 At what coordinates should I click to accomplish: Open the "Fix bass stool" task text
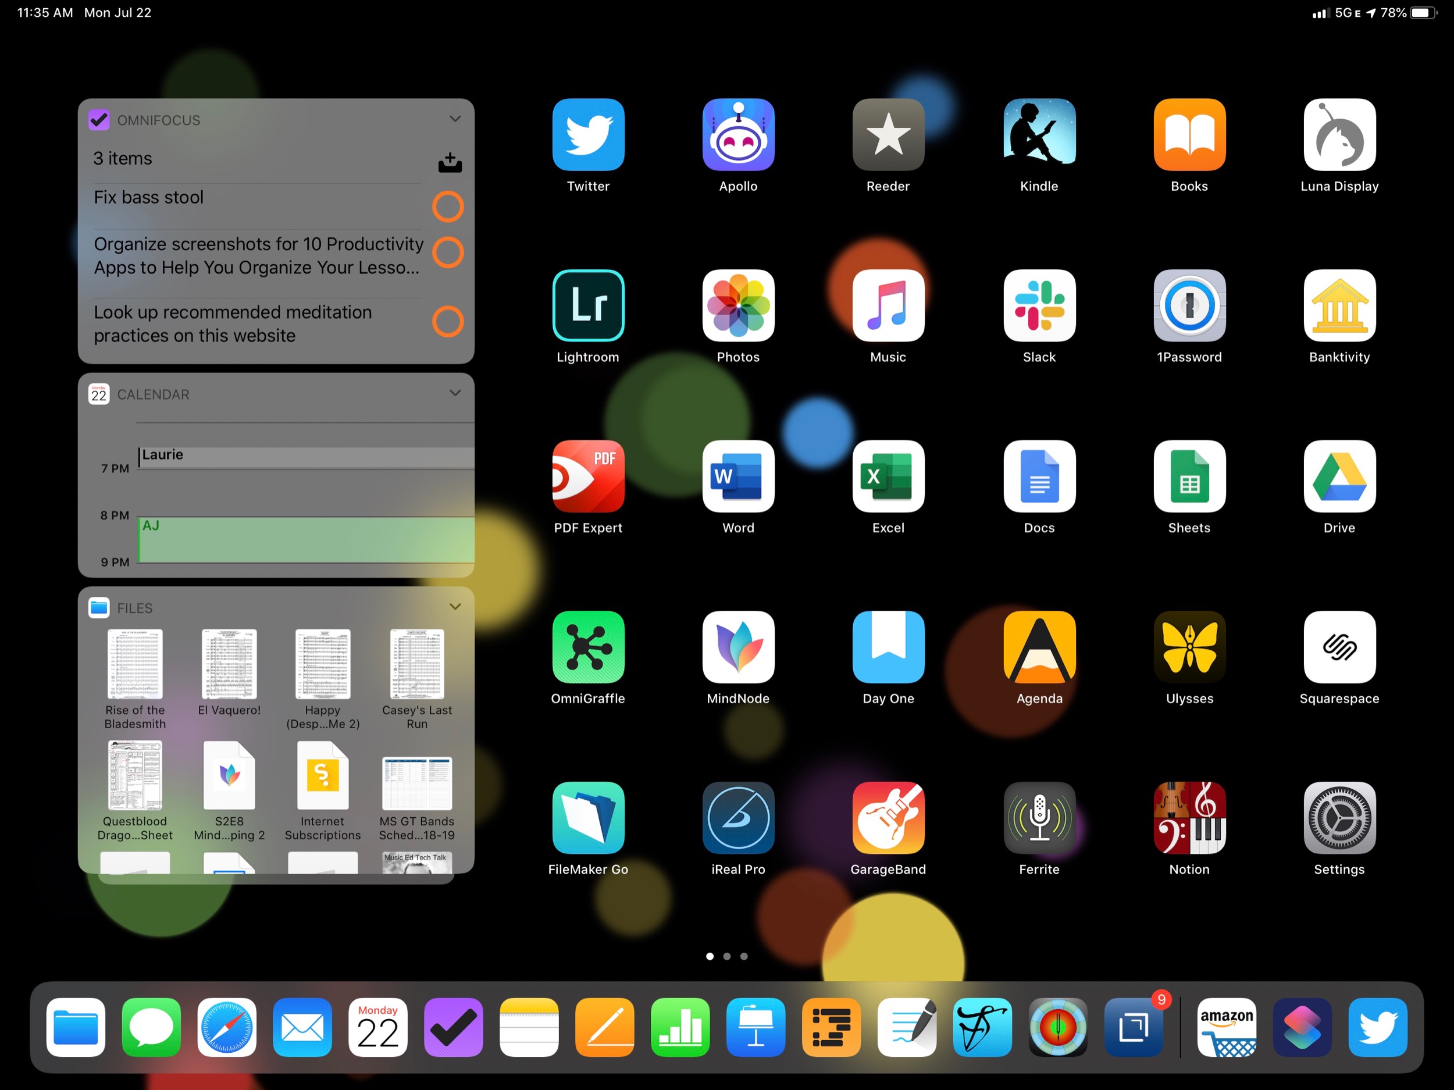[148, 197]
